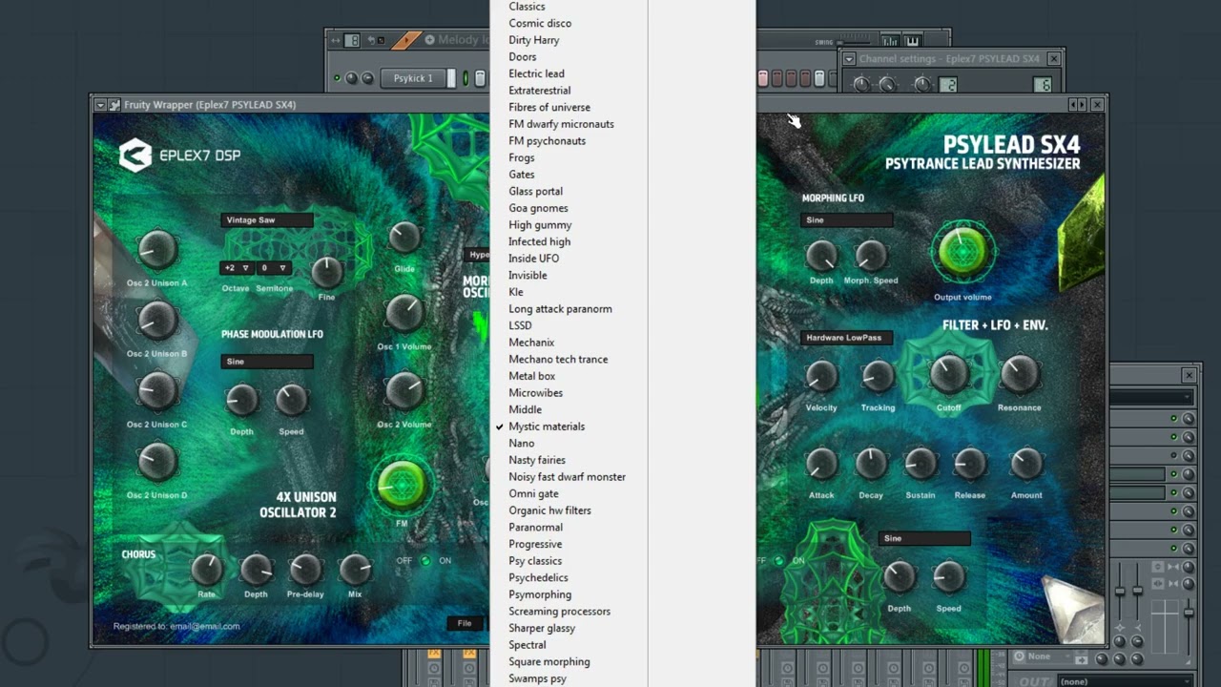1221x687 pixels.
Task: Click the clock icon beside the mixer None field
Action: [1020, 656]
